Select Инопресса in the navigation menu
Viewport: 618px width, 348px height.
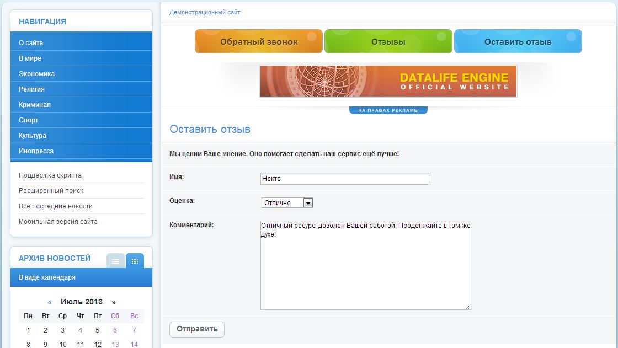coord(36,151)
